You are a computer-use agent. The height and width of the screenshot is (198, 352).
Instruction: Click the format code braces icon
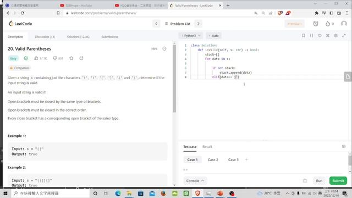pos(312,35)
